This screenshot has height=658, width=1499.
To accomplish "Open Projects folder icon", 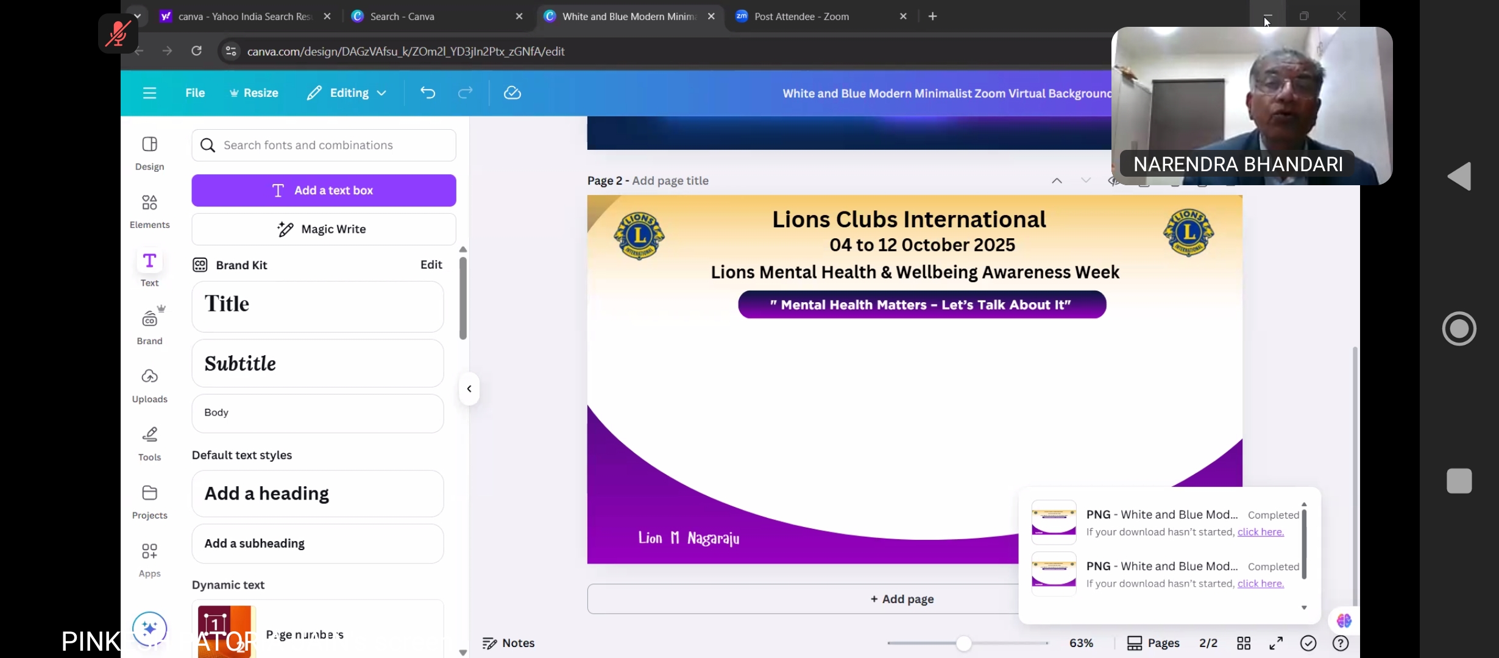I will (149, 493).
